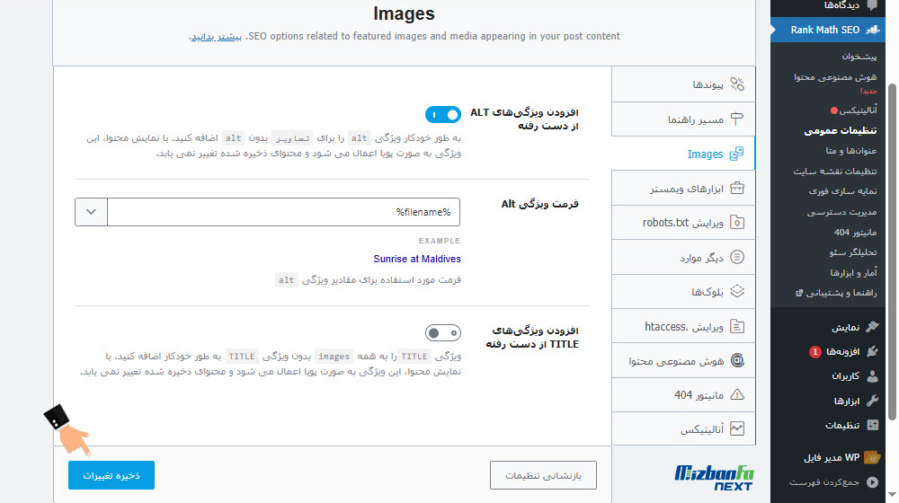Click the blocks (بلوک‌ها) cube icon

coord(737,292)
